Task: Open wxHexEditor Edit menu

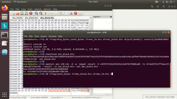Action: click(x=17, y=9)
